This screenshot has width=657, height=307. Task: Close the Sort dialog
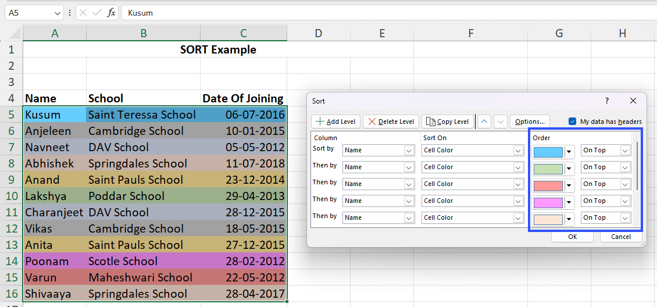coord(633,101)
